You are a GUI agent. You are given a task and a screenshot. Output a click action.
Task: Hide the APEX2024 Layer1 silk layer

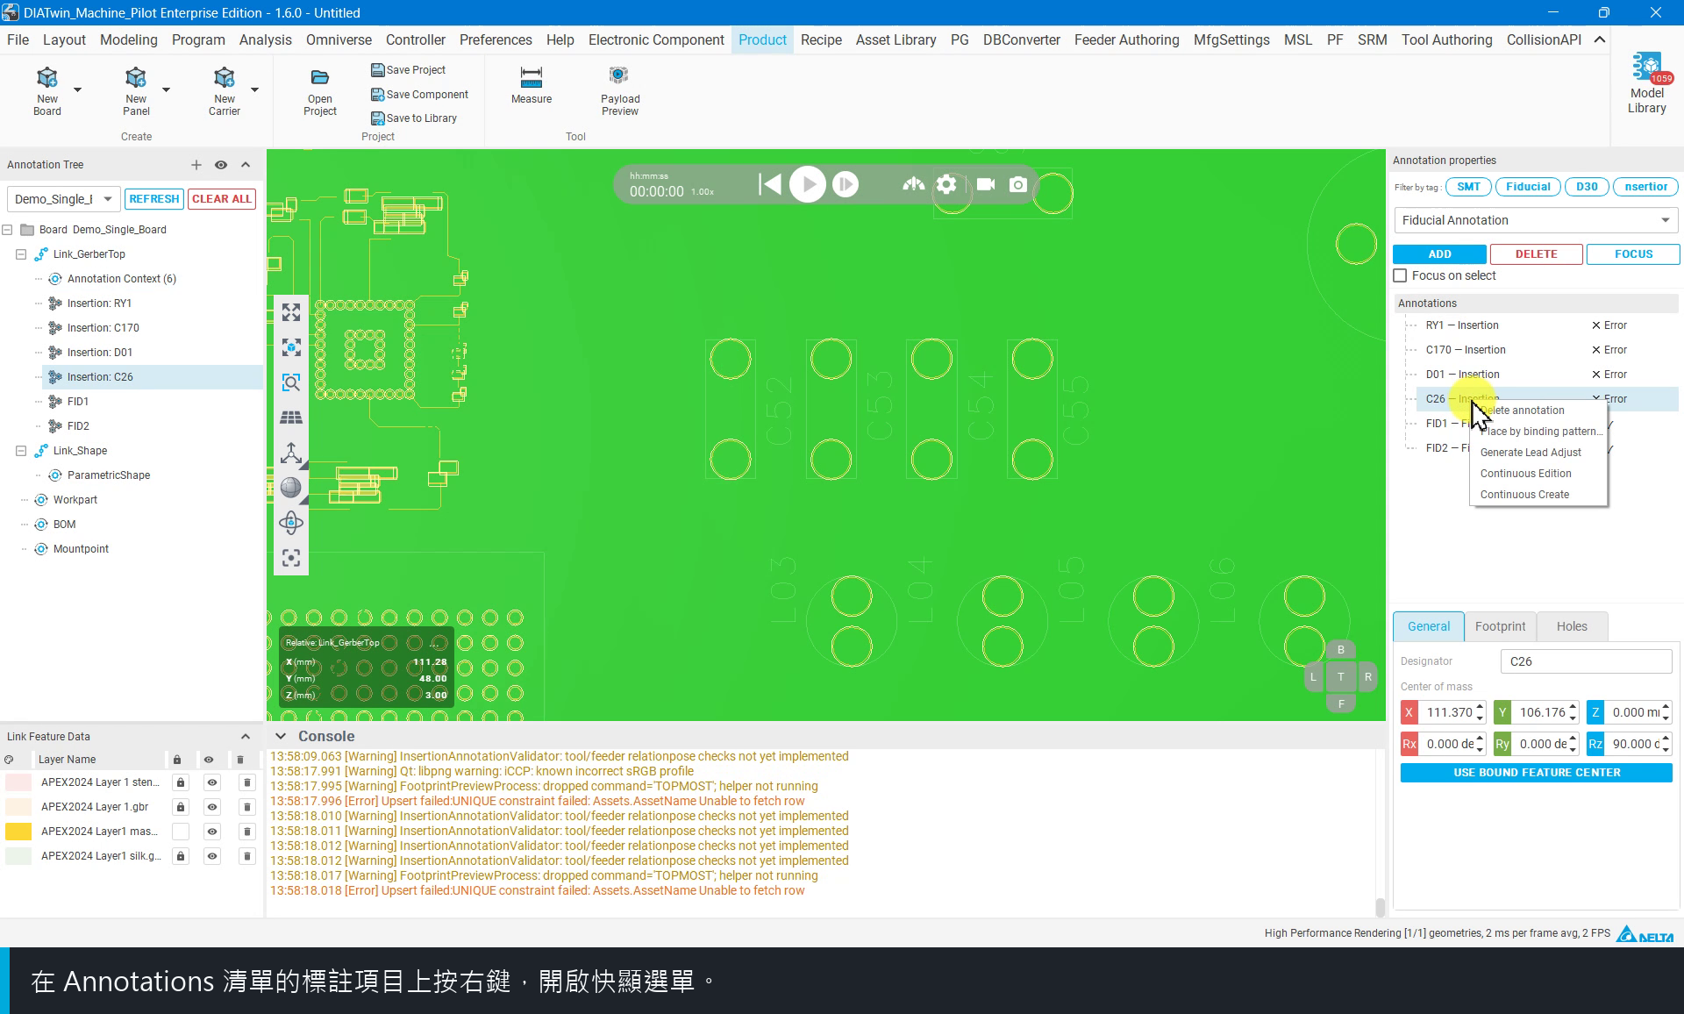point(212,856)
